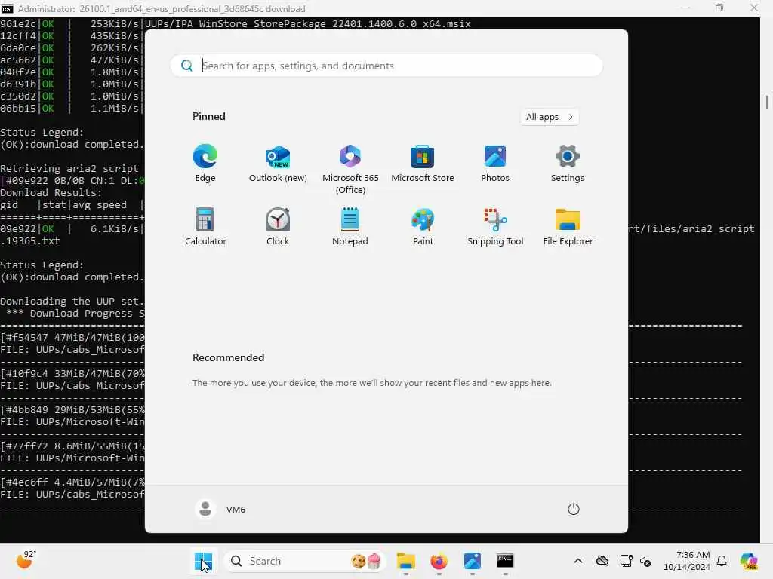Click 'Retrieving aria2 script' console line

[69, 168]
